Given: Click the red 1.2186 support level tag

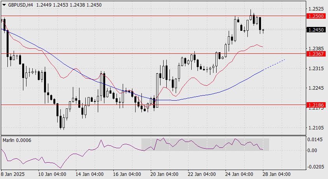Looking at the screenshot, I should [314, 105].
